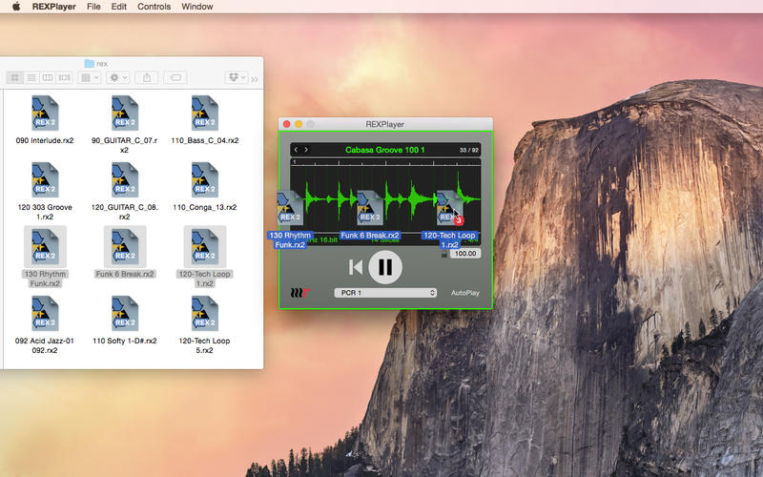This screenshot has height=477, width=763.
Task: Go to previous loop file arrow
Action: point(296,150)
